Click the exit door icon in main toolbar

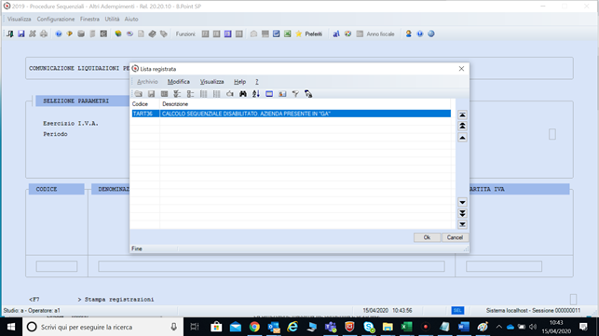(x=10, y=34)
